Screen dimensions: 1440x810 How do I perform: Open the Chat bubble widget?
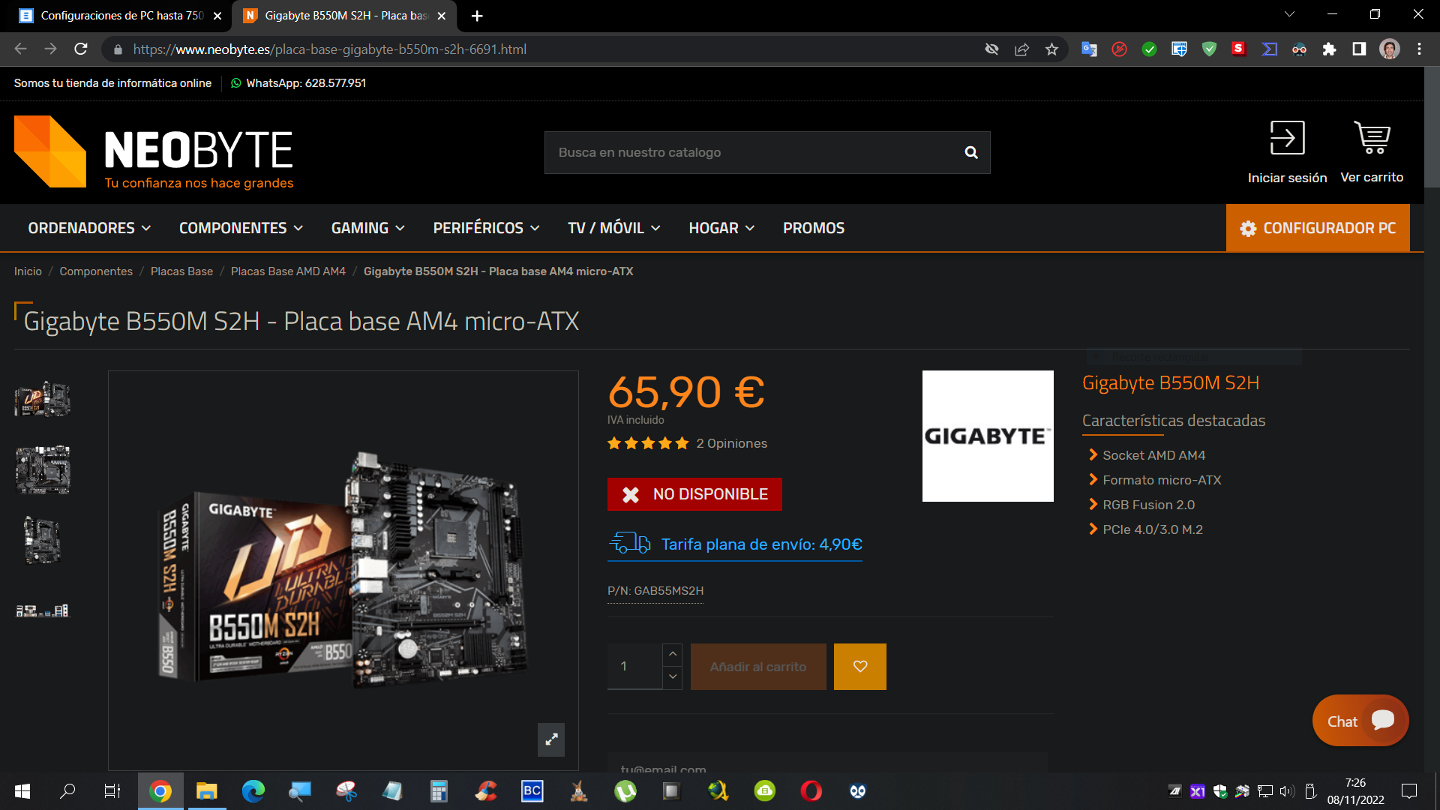1360,721
